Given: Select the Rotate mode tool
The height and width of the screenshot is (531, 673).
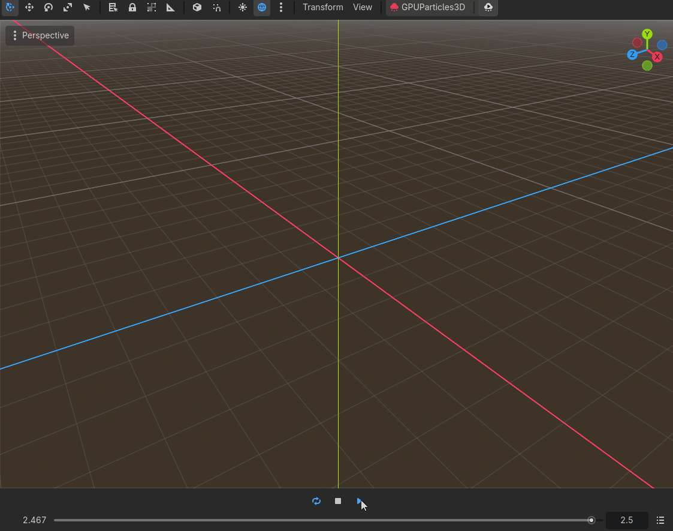Looking at the screenshot, I should [49, 7].
